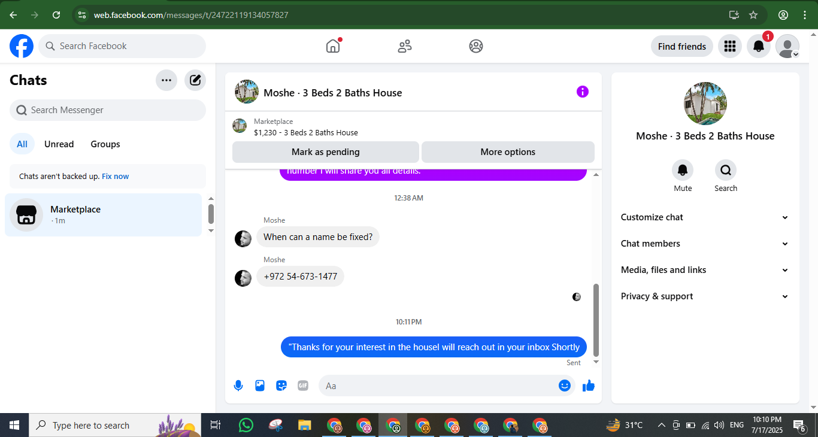The image size is (818, 437).
Task: Switch to the Groups chats tab
Action: click(x=105, y=144)
